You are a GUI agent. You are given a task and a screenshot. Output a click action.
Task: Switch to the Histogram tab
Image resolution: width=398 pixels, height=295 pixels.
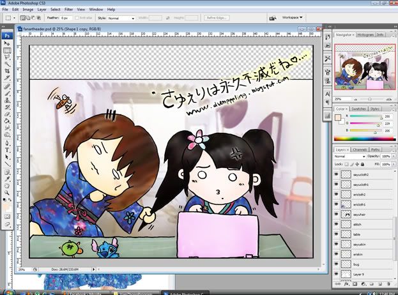(365, 34)
